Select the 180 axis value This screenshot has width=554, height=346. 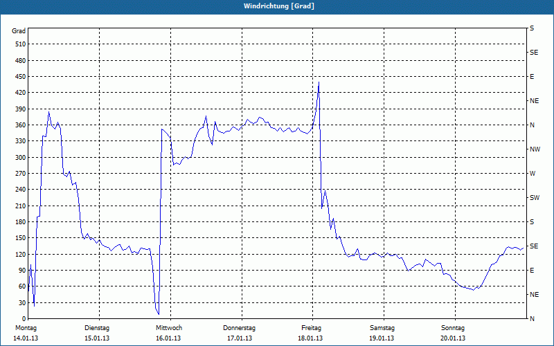[21, 222]
